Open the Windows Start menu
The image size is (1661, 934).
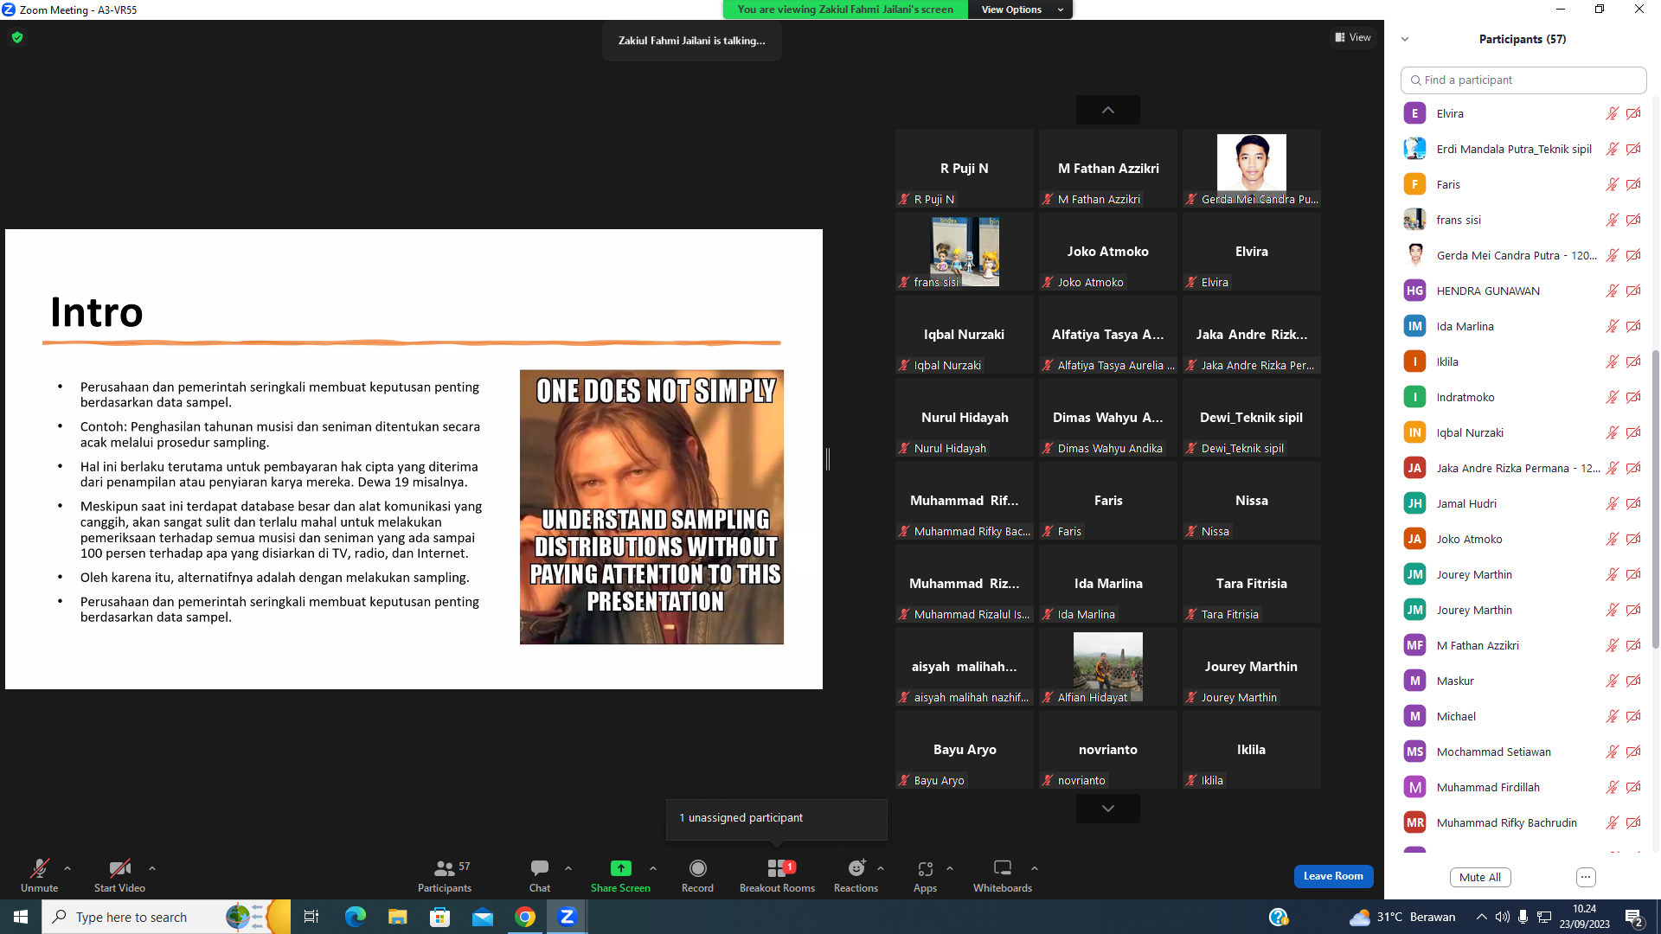tap(21, 917)
